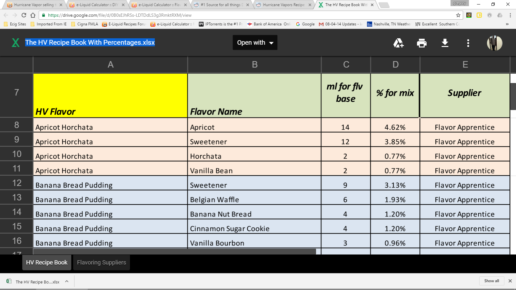Image resolution: width=516 pixels, height=296 pixels.
Task: Close the Hurricane Vapor selling tab
Action: coord(61,5)
